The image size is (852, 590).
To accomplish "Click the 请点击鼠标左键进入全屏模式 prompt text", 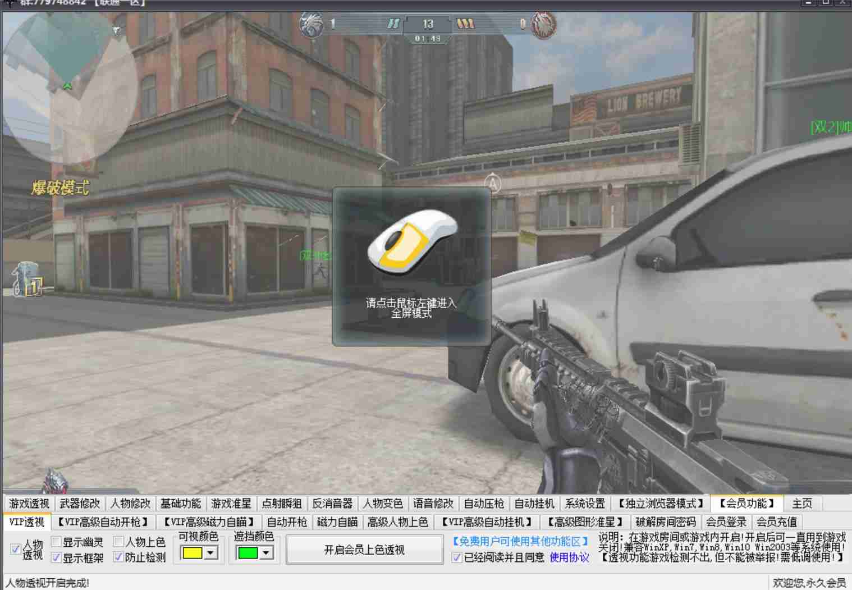I will point(411,308).
